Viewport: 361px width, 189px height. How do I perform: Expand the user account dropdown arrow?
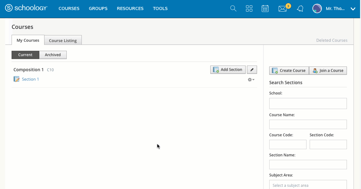coord(353,9)
